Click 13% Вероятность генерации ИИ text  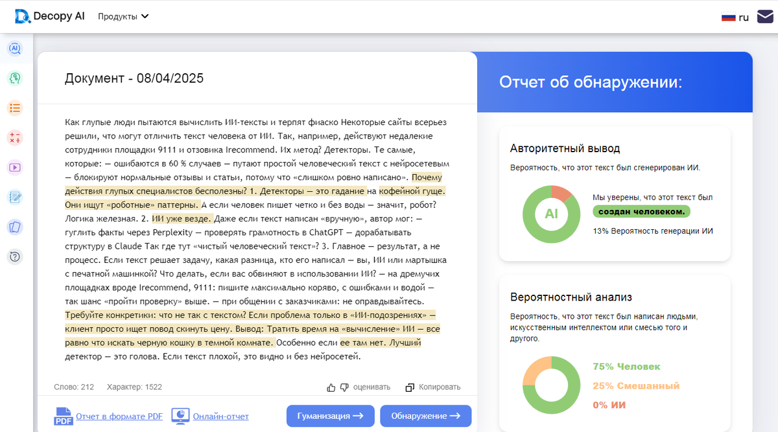(653, 231)
